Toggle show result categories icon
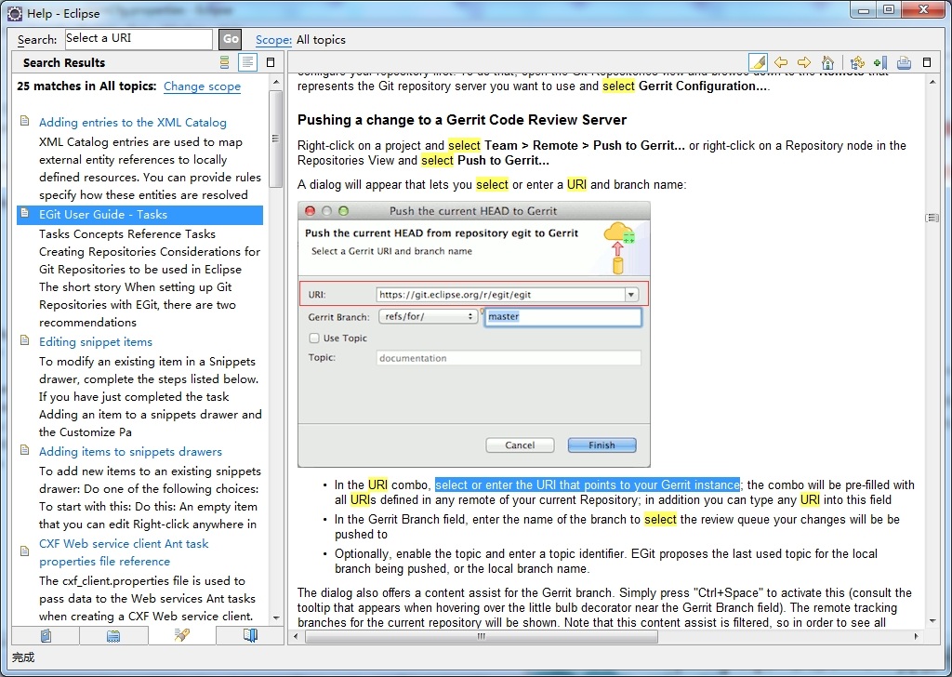 coord(224,62)
